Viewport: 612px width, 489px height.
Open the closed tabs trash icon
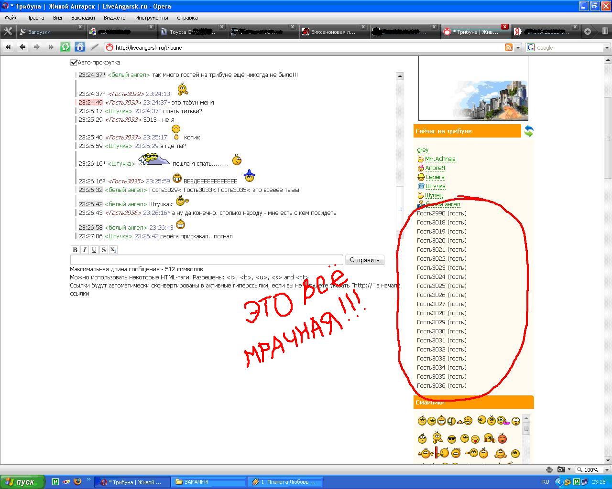(605, 32)
